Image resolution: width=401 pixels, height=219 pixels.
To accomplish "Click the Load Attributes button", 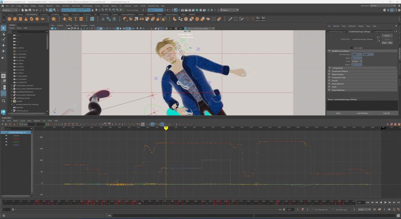I will pyautogui.click(x=361, y=113).
